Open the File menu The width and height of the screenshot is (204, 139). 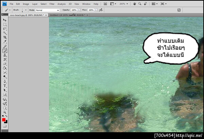click(x=12, y=4)
